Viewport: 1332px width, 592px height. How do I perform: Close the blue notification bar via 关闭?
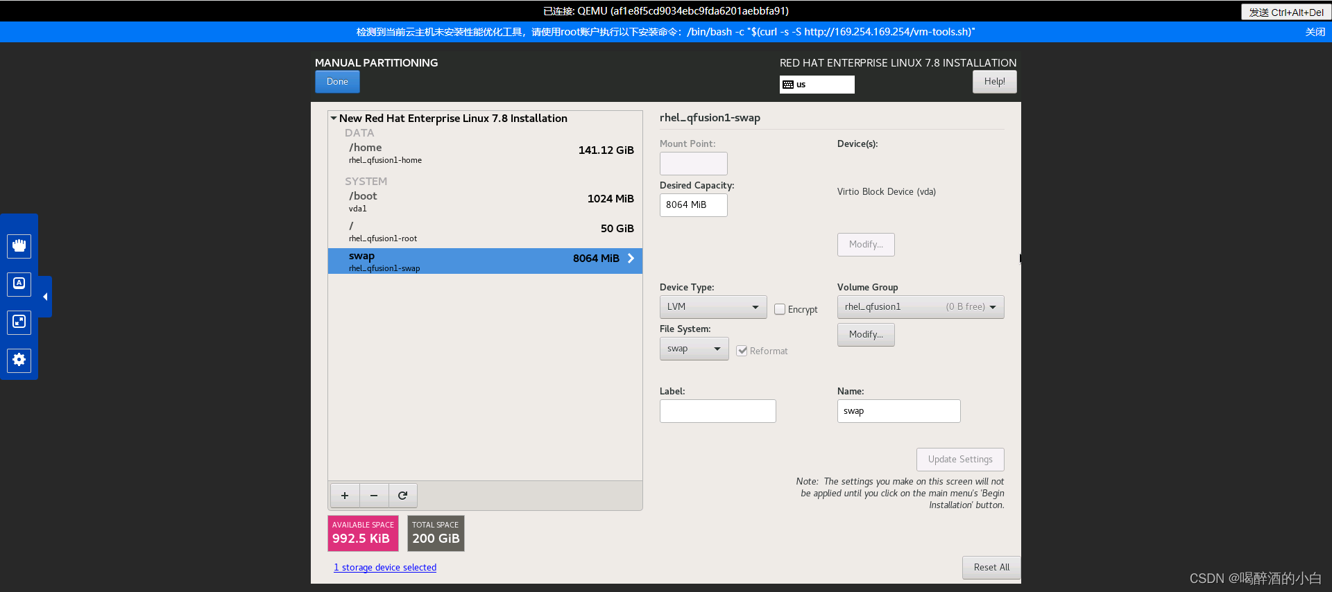point(1315,32)
